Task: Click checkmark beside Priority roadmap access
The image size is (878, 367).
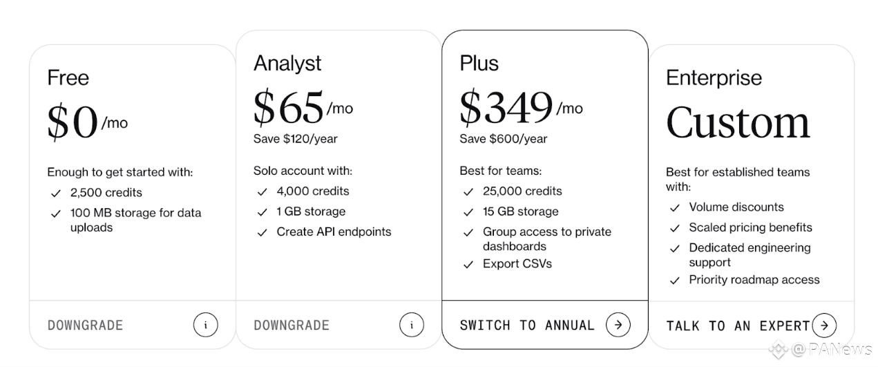Action: point(675,281)
